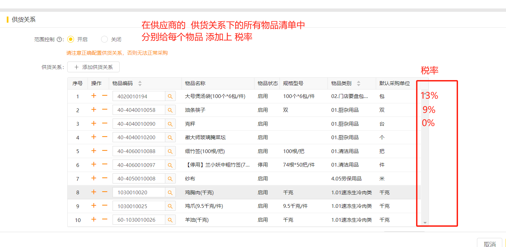Click the 取消 button

pyautogui.click(x=489, y=244)
